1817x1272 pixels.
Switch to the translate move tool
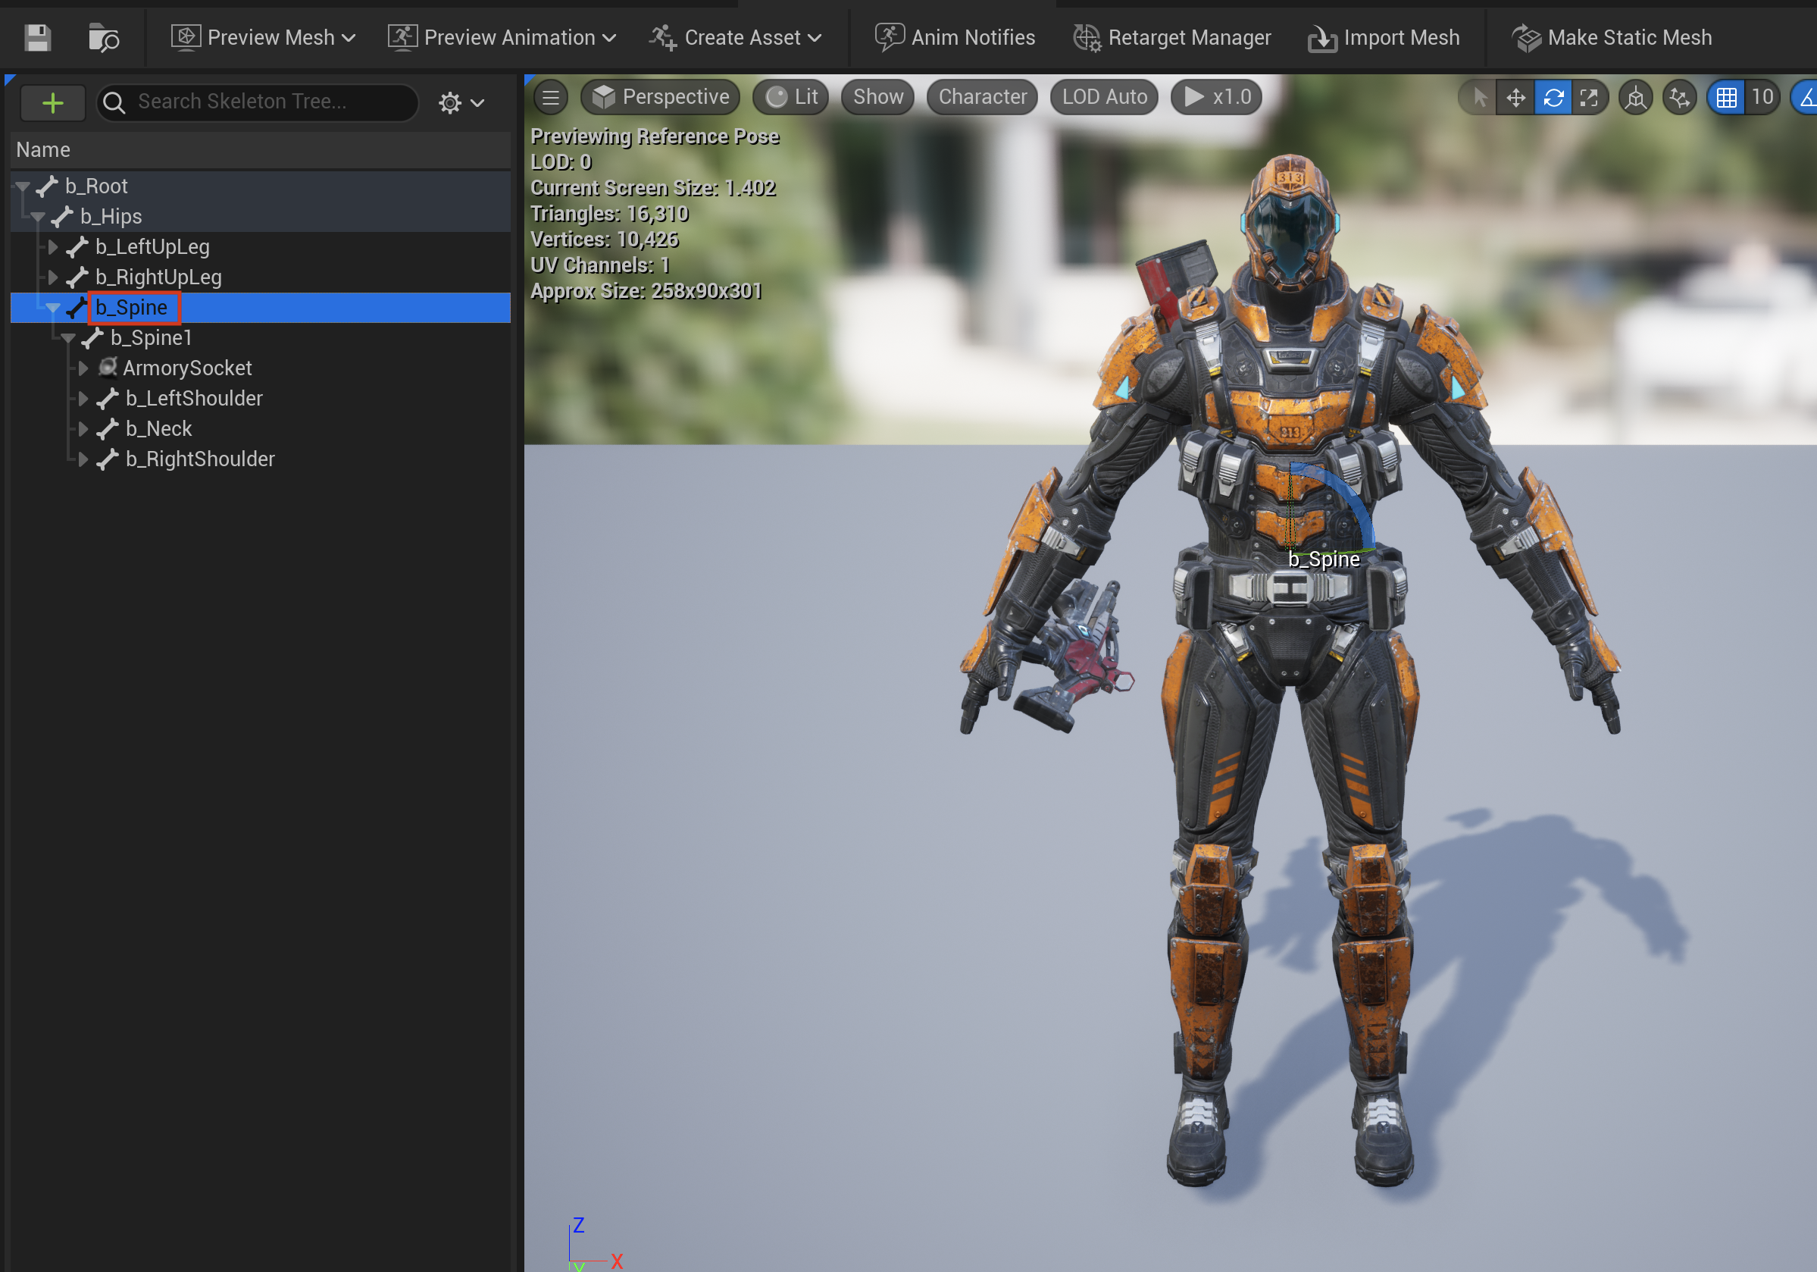[x=1515, y=97]
